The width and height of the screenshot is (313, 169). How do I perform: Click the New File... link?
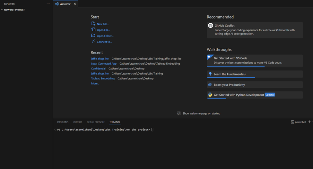click(x=103, y=24)
